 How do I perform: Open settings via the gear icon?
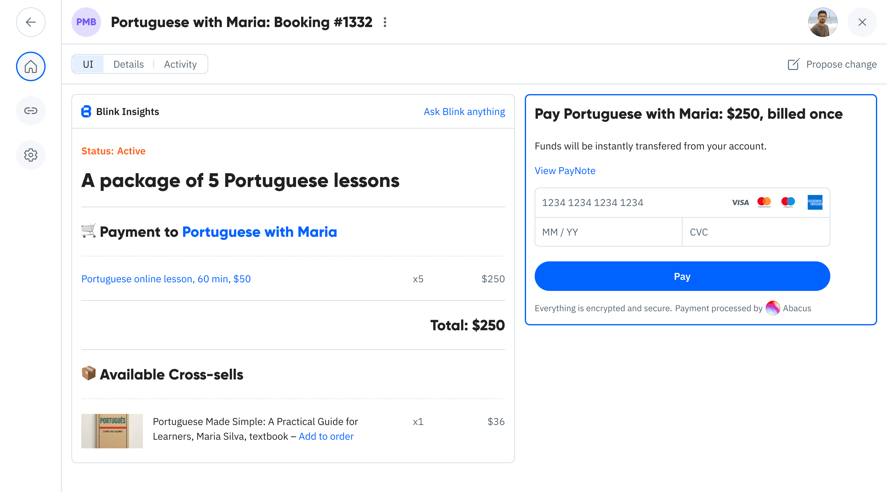(31, 155)
